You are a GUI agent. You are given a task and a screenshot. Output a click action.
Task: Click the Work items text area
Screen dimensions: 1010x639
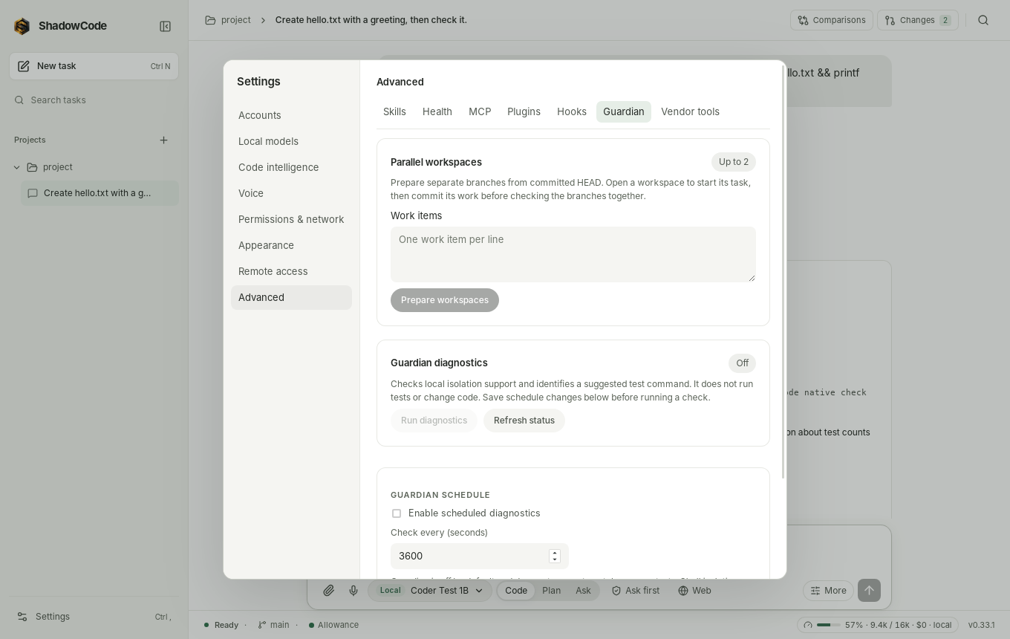(573, 254)
